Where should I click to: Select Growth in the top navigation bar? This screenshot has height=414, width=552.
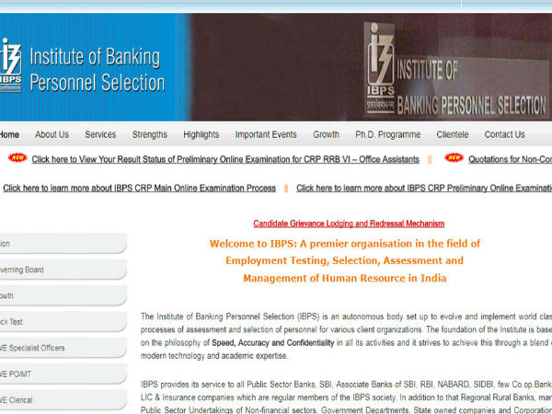point(326,134)
